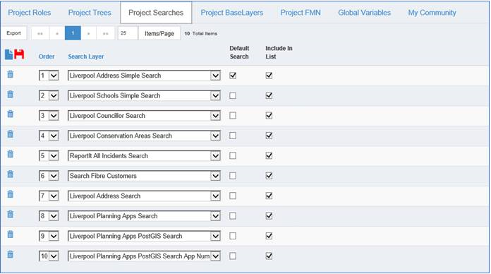Open the Order dropdown showing 5
Viewport: 491px width, 274px height.
(49, 156)
